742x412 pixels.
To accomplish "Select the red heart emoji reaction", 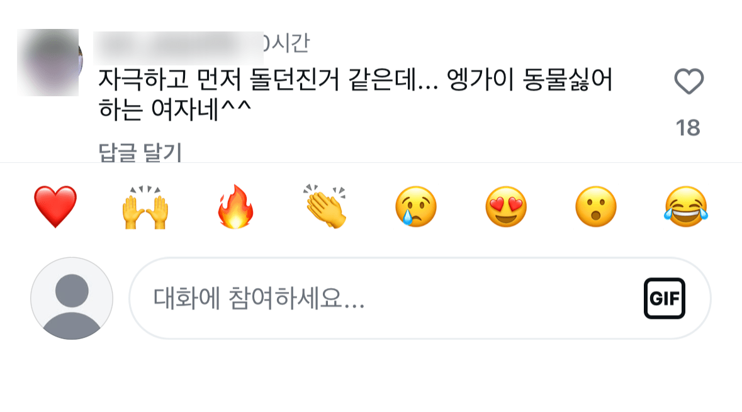I will (x=55, y=208).
